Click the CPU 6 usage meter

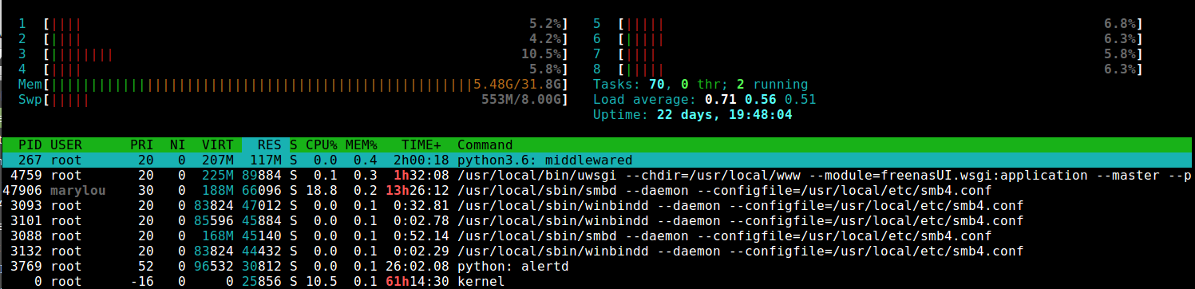click(x=868, y=39)
